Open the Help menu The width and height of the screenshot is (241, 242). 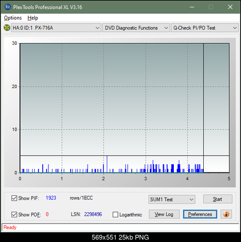coord(33,18)
